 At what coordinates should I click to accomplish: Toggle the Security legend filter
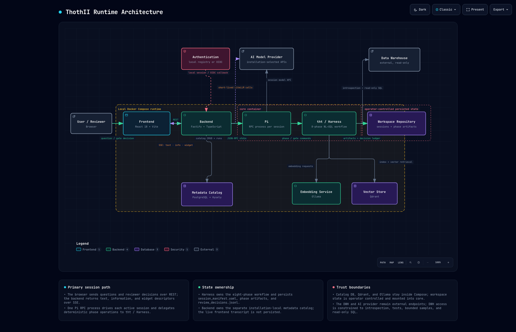coord(176,250)
